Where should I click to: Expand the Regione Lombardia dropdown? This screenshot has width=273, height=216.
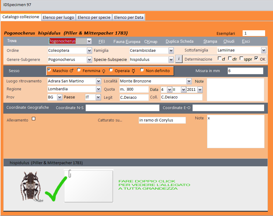(x=98, y=89)
